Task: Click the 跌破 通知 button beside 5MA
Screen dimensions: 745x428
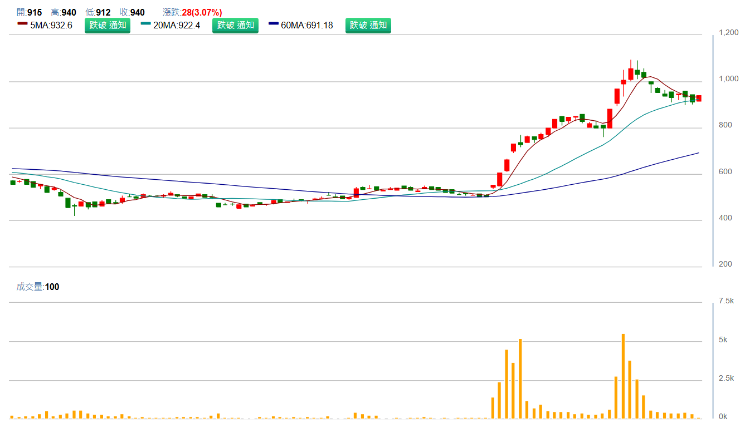Action: [x=108, y=25]
